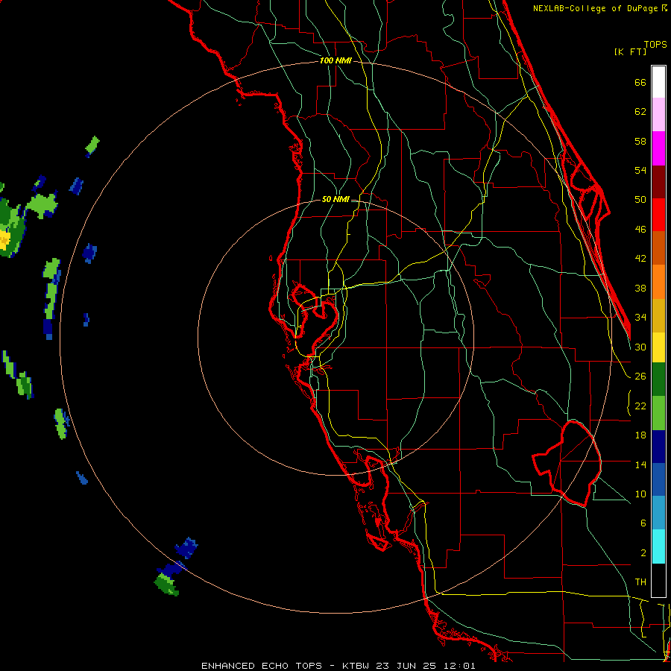
Task: Select the 50 NMI range ring label
Action: [x=335, y=199]
